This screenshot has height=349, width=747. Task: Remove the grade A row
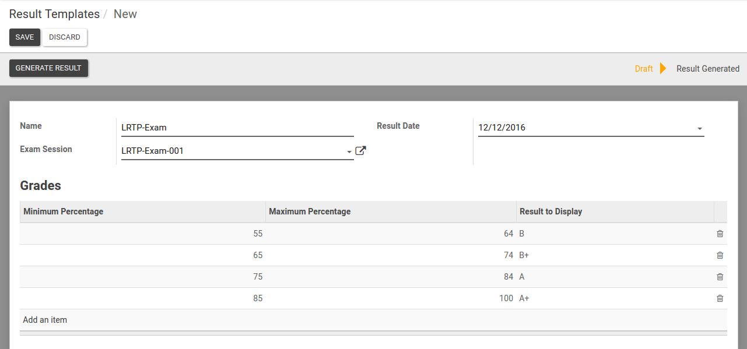720,277
